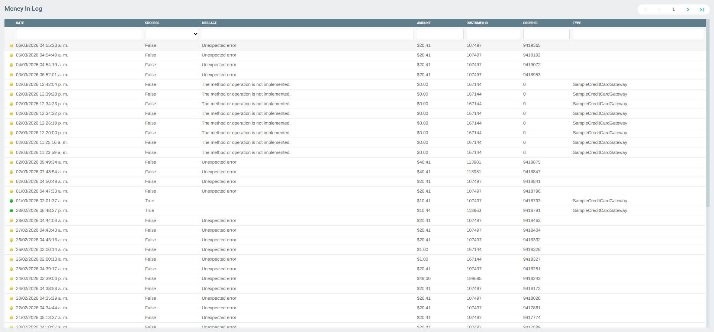The image size is (714, 332).
Task: Go to the next page arrow
Action: click(688, 10)
